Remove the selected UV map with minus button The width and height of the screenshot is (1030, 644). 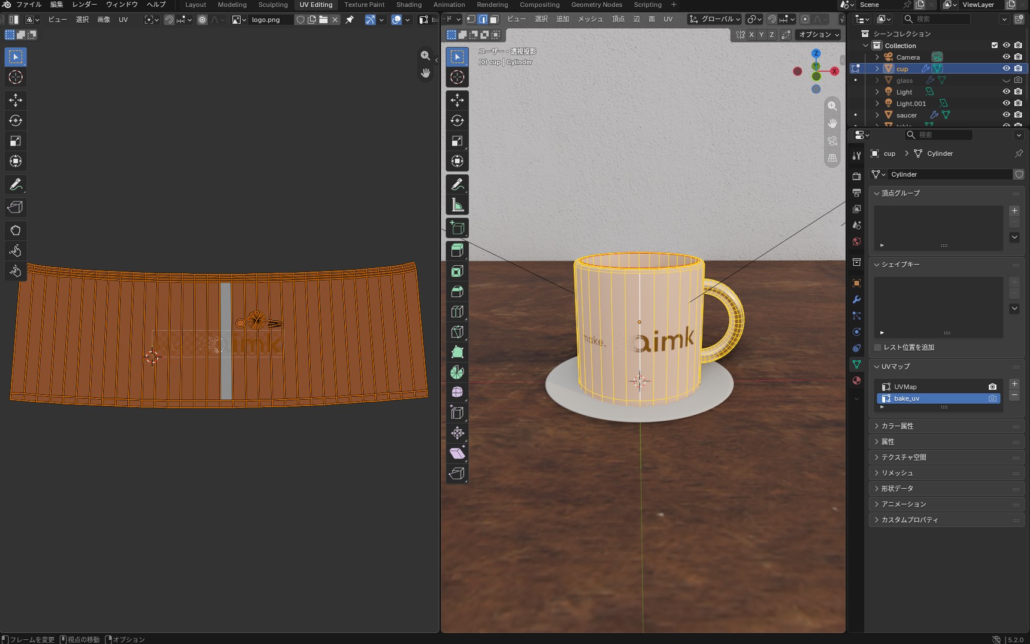[x=1014, y=396]
